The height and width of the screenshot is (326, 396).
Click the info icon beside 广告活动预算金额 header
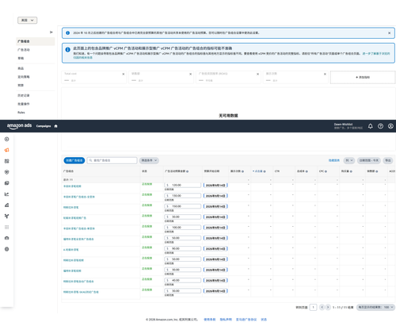187,171
